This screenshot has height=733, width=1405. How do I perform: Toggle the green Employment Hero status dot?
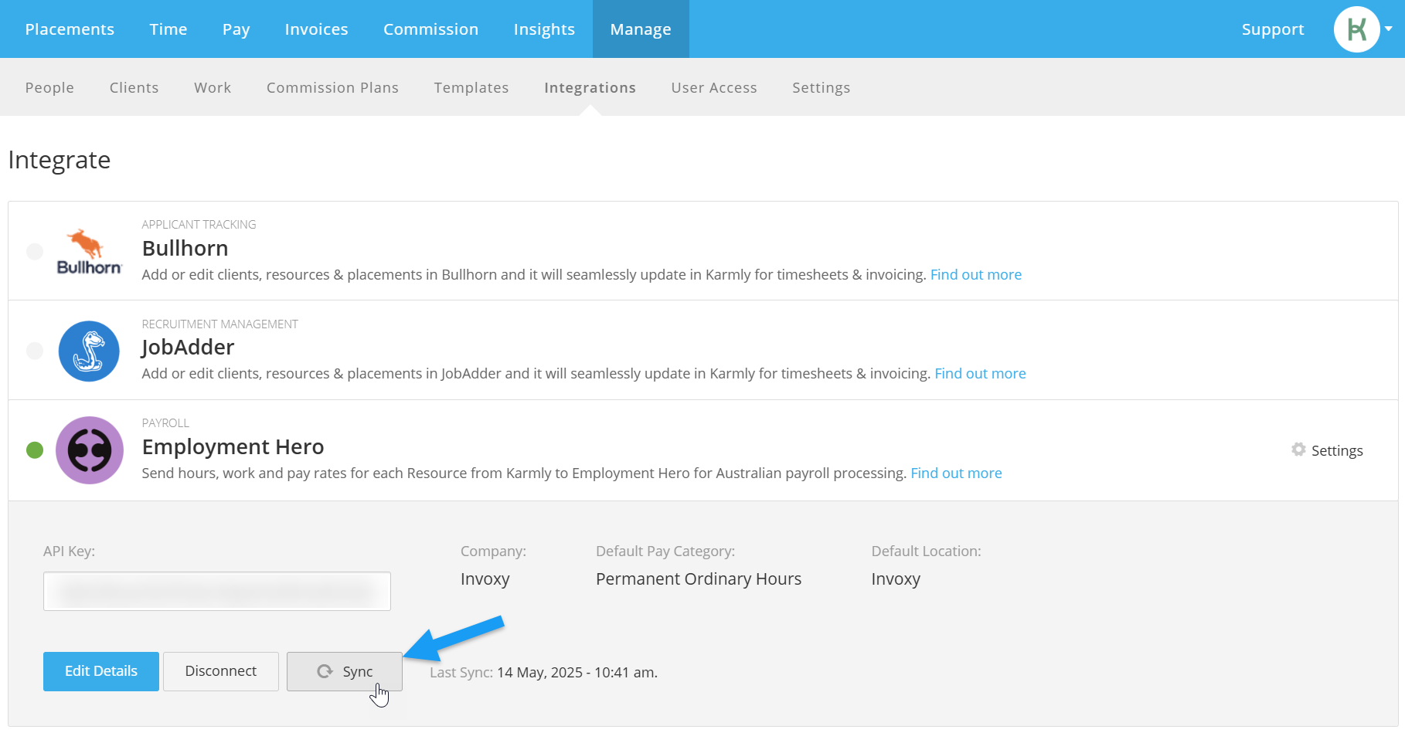click(x=35, y=450)
